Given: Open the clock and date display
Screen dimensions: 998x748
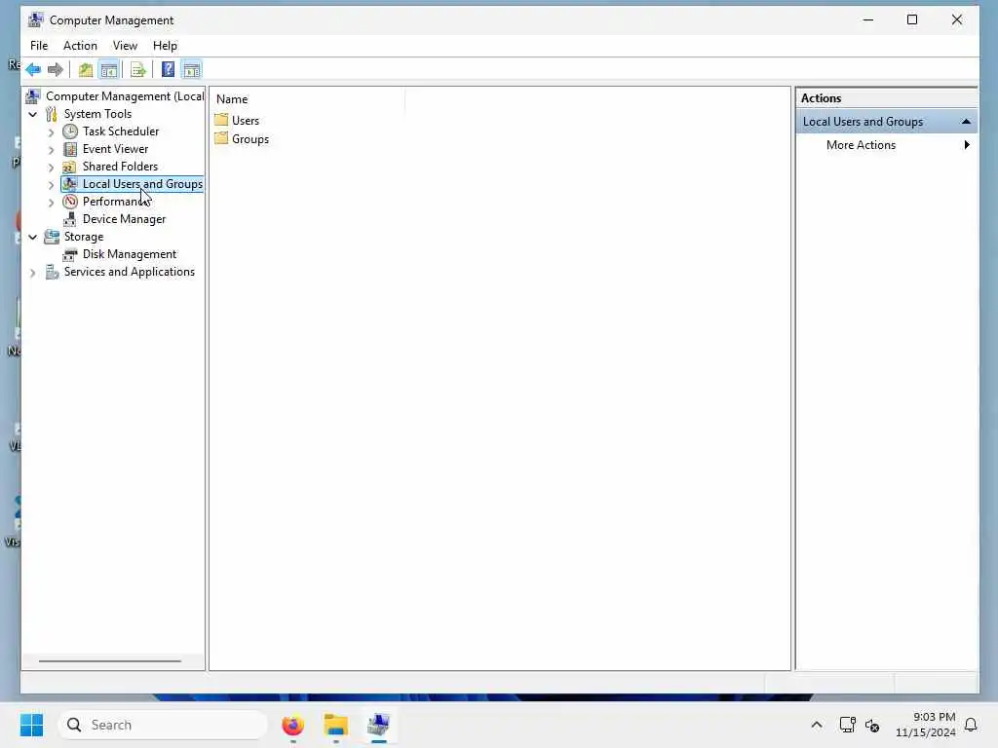Looking at the screenshot, I should pos(926,725).
